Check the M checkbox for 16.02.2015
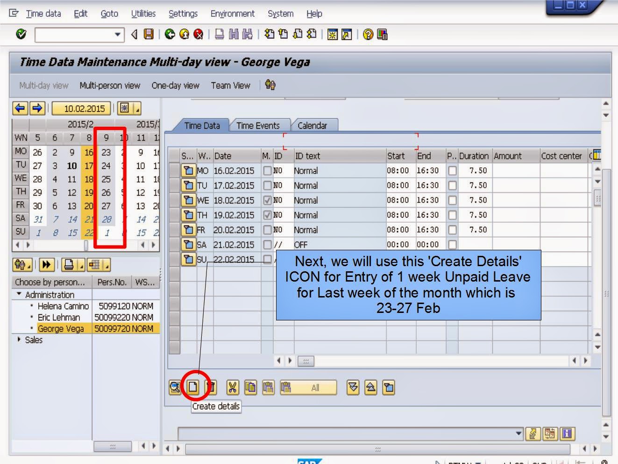The image size is (618, 464). click(x=268, y=171)
